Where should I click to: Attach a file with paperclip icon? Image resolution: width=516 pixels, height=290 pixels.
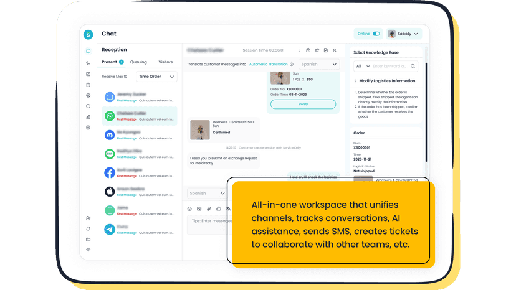[209, 208]
